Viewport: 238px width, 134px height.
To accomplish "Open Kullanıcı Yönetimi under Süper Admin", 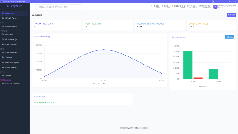I will pyautogui.click(x=14, y=84).
